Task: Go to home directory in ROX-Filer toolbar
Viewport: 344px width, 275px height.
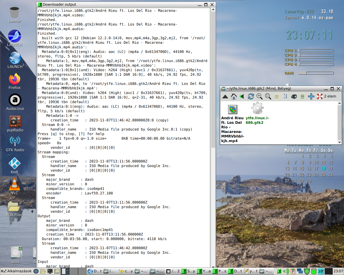Action: coord(234,96)
